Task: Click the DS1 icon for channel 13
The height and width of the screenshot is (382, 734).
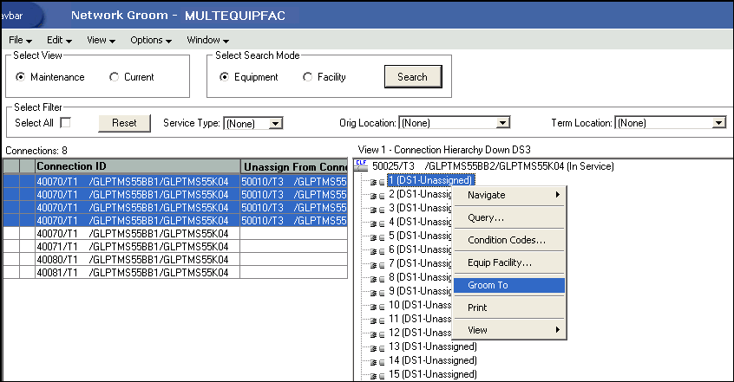Action: pyautogui.click(x=377, y=348)
